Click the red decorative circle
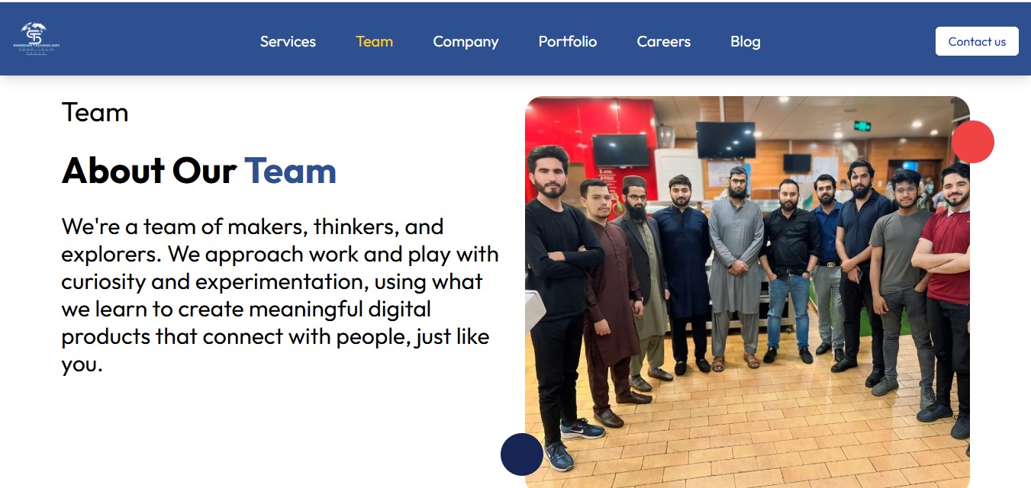 coord(973,142)
